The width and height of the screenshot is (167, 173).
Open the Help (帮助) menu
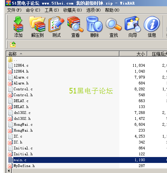[112, 10]
